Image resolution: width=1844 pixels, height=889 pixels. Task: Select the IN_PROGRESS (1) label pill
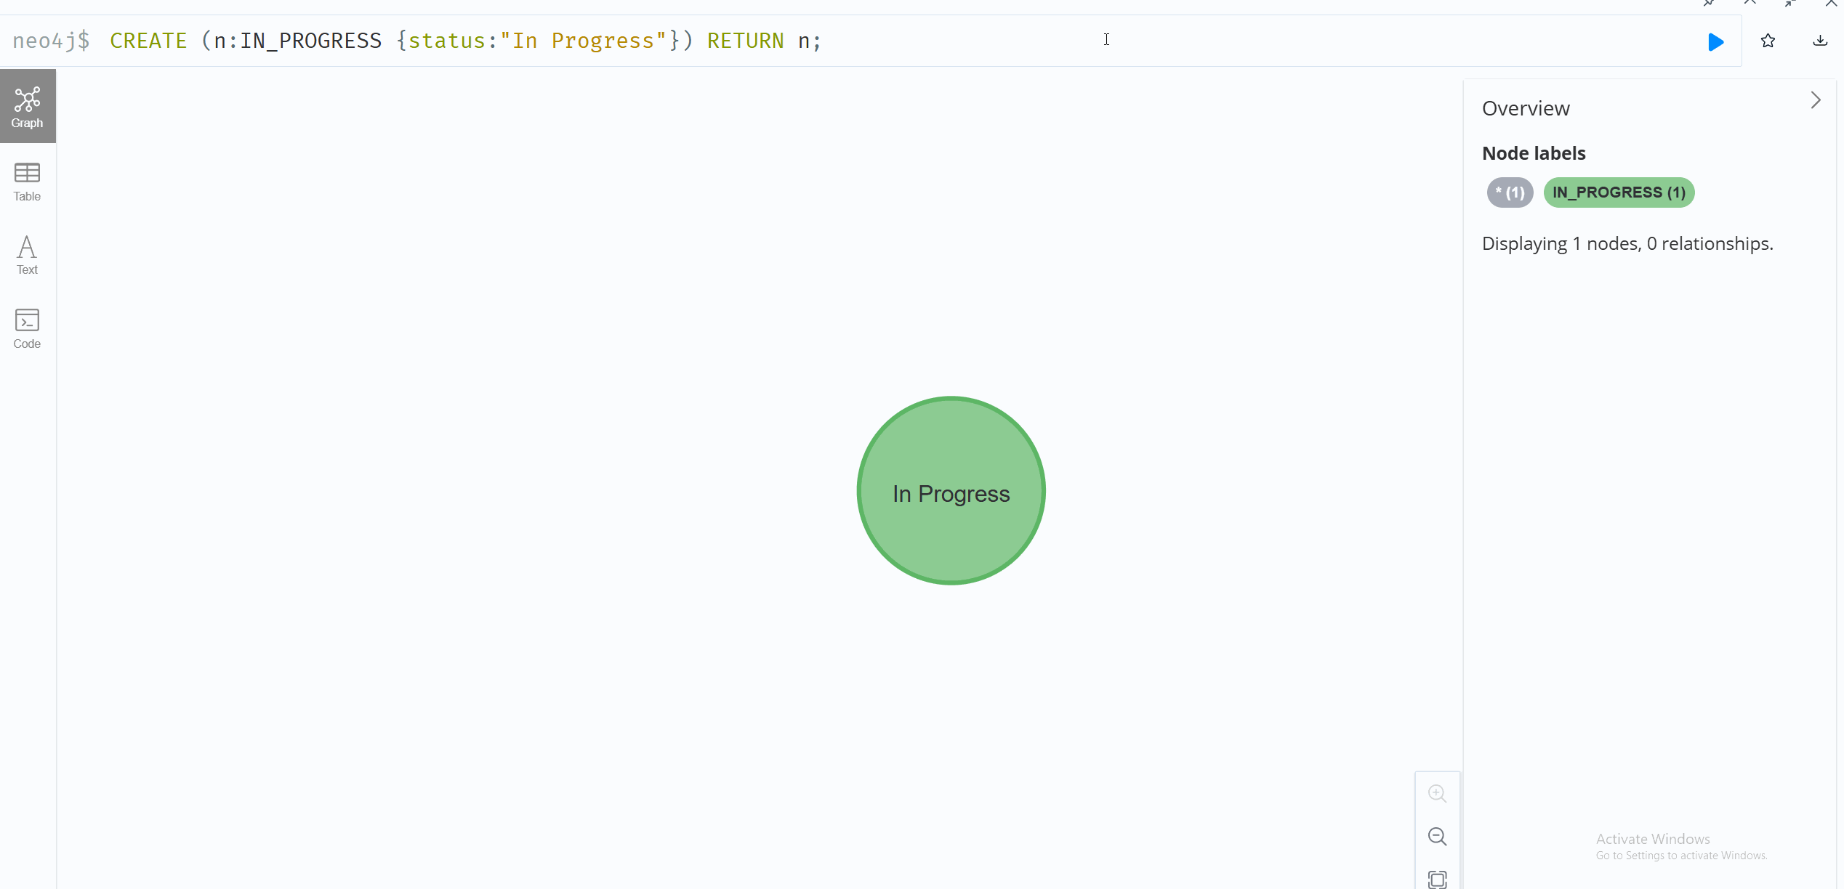[1618, 192]
